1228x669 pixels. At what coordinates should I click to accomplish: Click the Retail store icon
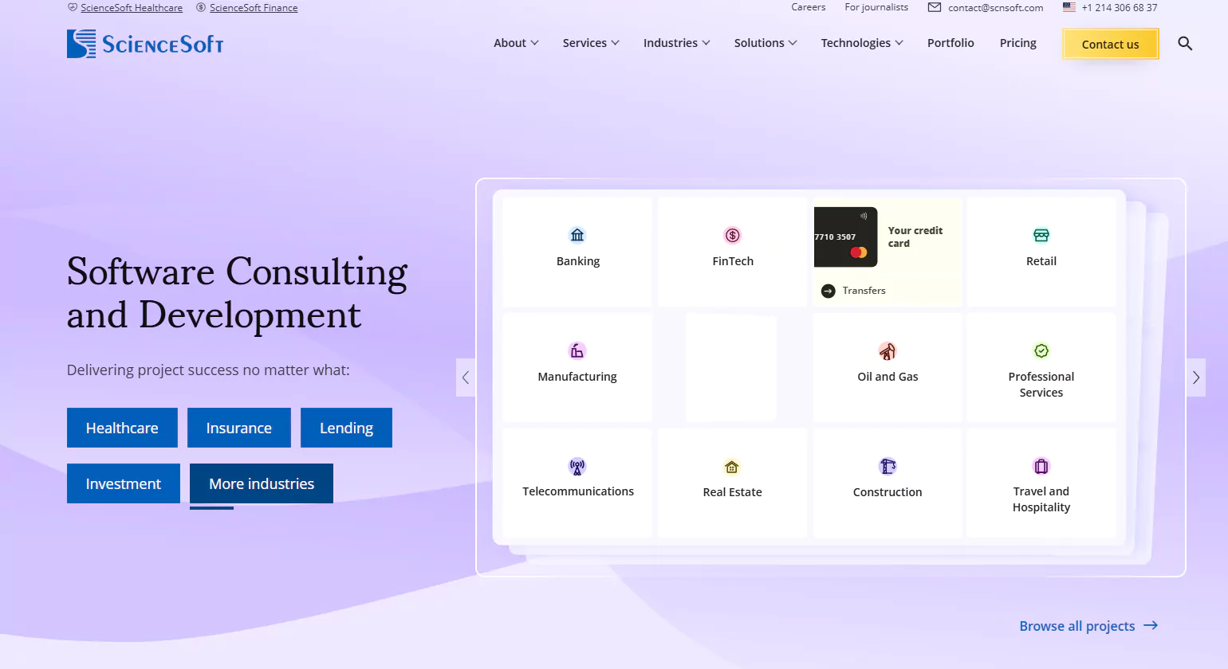pyautogui.click(x=1041, y=235)
